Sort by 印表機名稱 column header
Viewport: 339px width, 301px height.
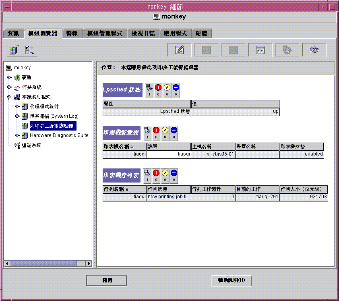(x=125, y=147)
